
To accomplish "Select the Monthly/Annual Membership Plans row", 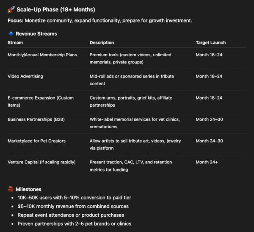I will [x=42, y=55].
